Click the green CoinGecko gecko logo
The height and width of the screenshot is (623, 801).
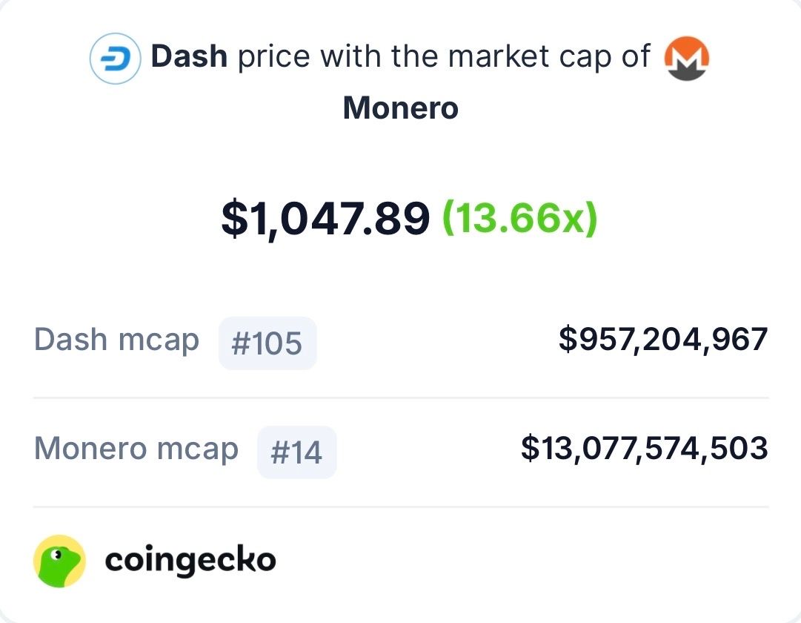(60, 561)
